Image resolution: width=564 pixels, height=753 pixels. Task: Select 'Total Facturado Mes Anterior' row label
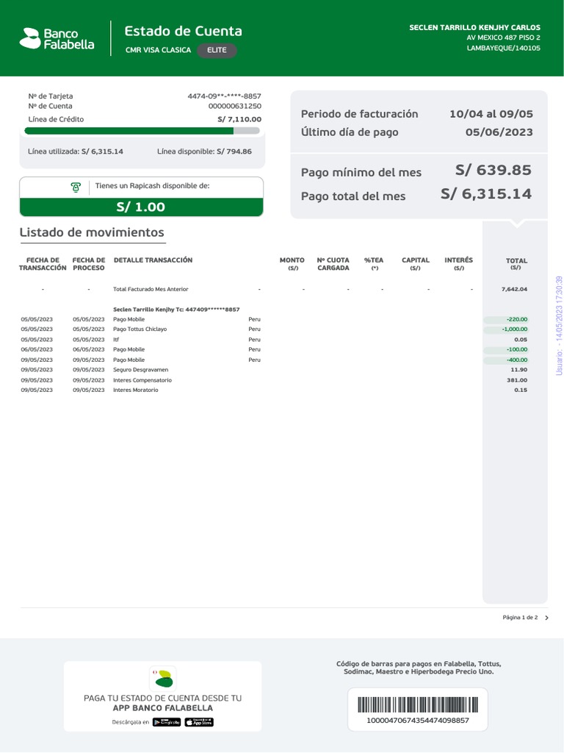151,289
